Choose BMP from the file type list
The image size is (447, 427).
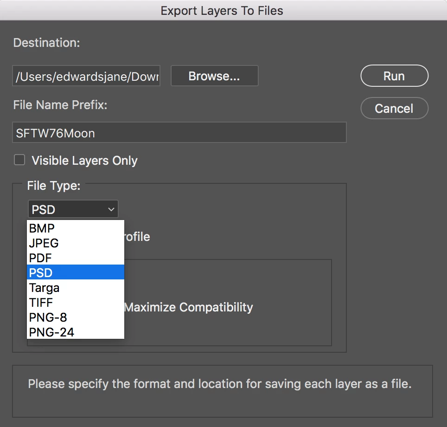pyautogui.click(x=76, y=228)
